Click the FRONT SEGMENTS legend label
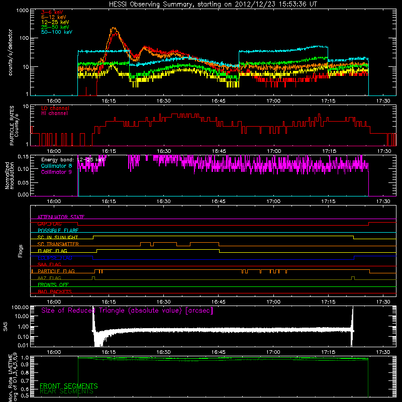 (69, 386)
